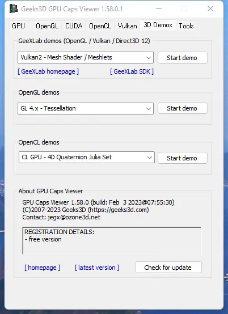Open the OpenGL tab
Viewport: 228px width, 314px height.
point(47,26)
